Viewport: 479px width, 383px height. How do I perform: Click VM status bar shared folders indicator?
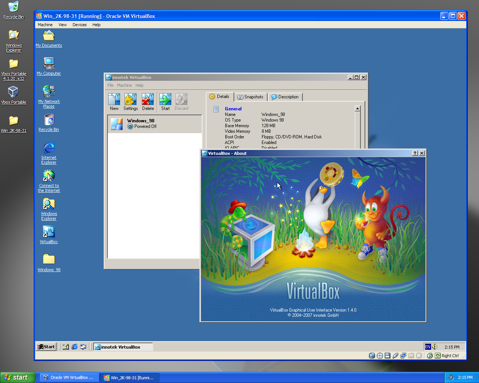[x=411, y=356]
